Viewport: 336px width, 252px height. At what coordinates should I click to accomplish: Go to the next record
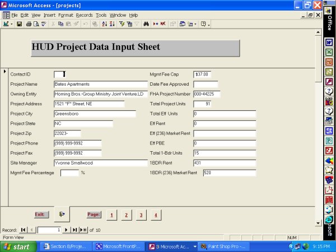(x=66, y=230)
